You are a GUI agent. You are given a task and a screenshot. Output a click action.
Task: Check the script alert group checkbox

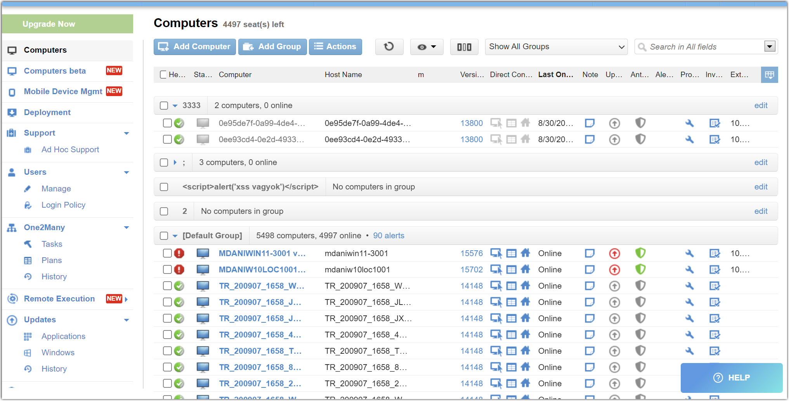pyautogui.click(x=164, y=187)
